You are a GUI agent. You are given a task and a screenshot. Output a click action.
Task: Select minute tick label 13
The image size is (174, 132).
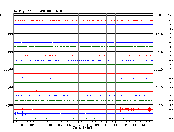[x=134, y=125]
